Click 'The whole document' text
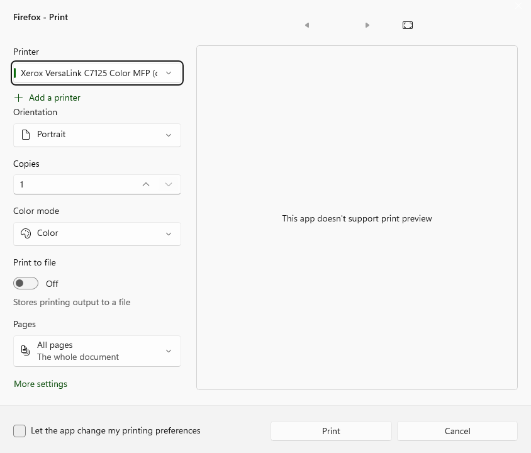Image resolution: width=531 pixels, height=453 pixels. click(x=78, y=357)
